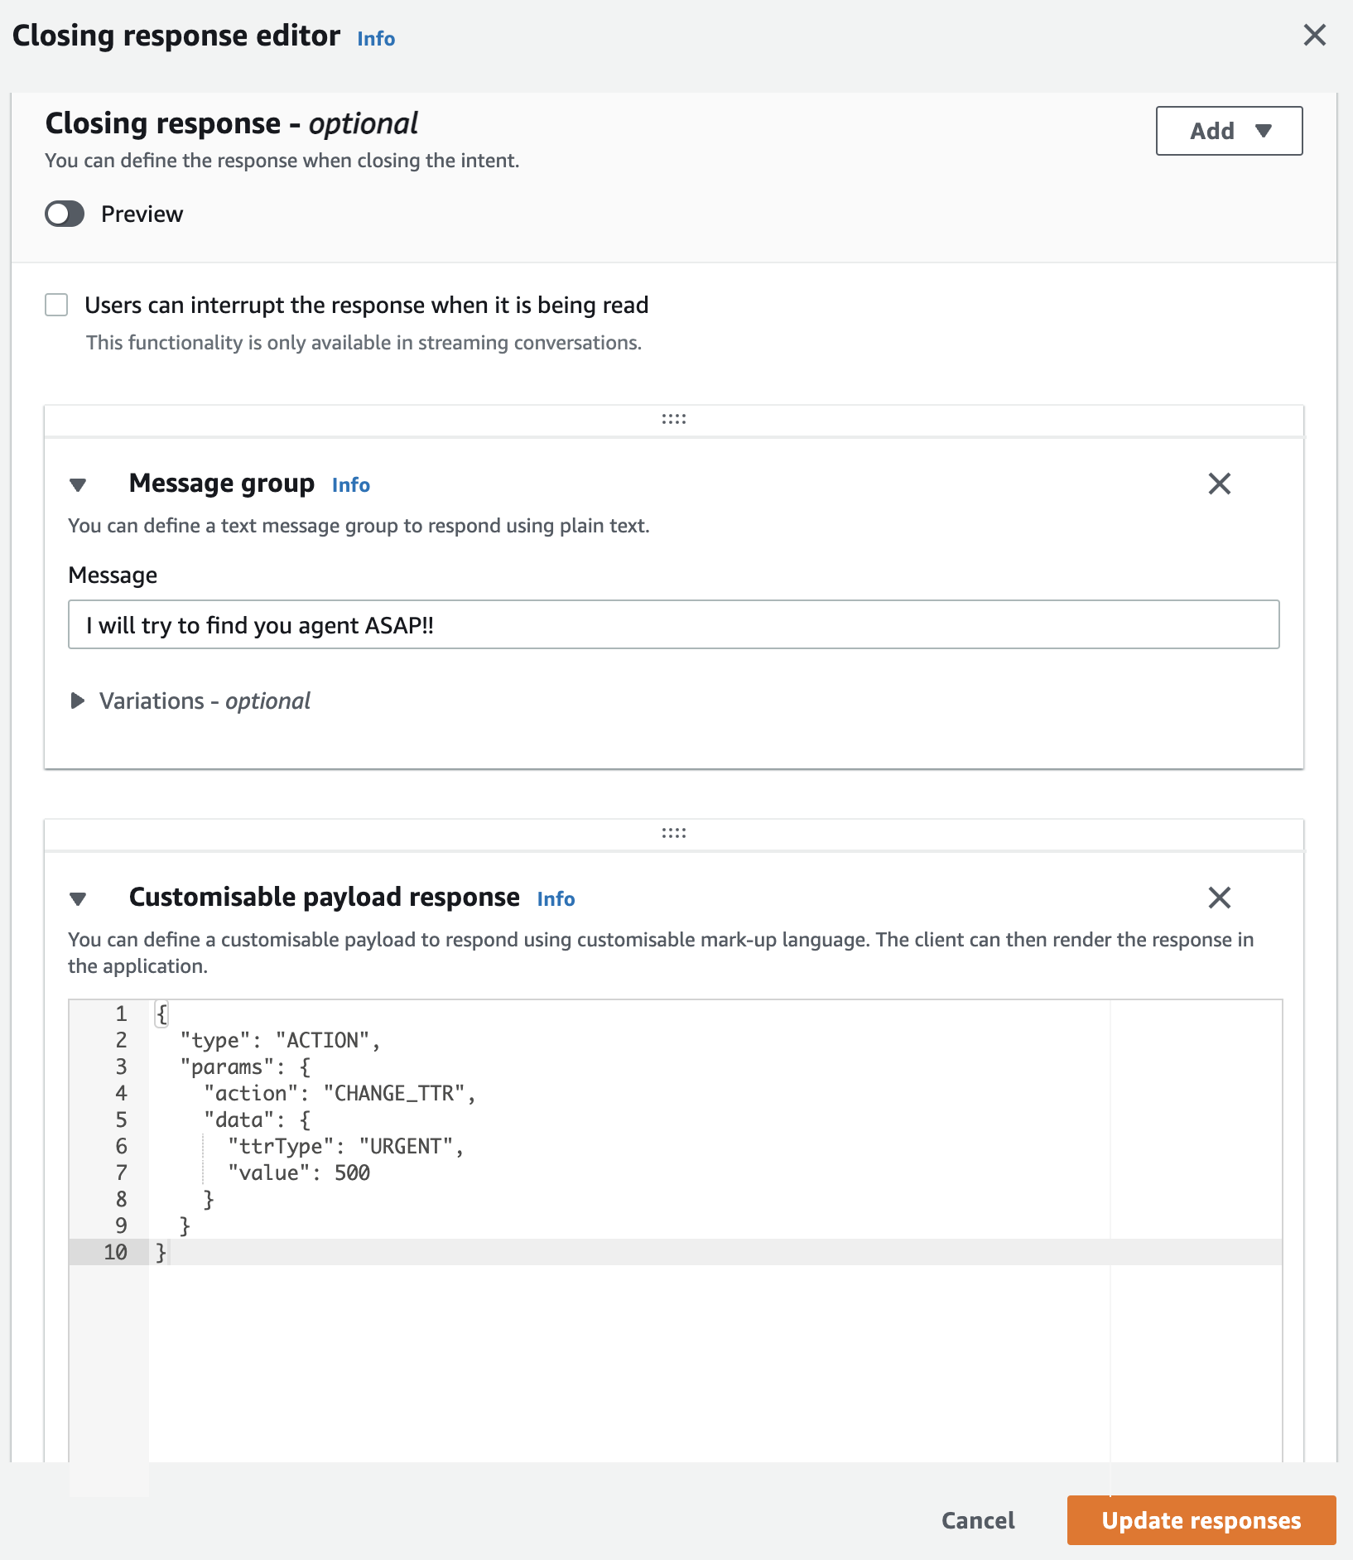
Task: Collapse the Message group section
Action: pyautogui.click(x=78, y=484)
